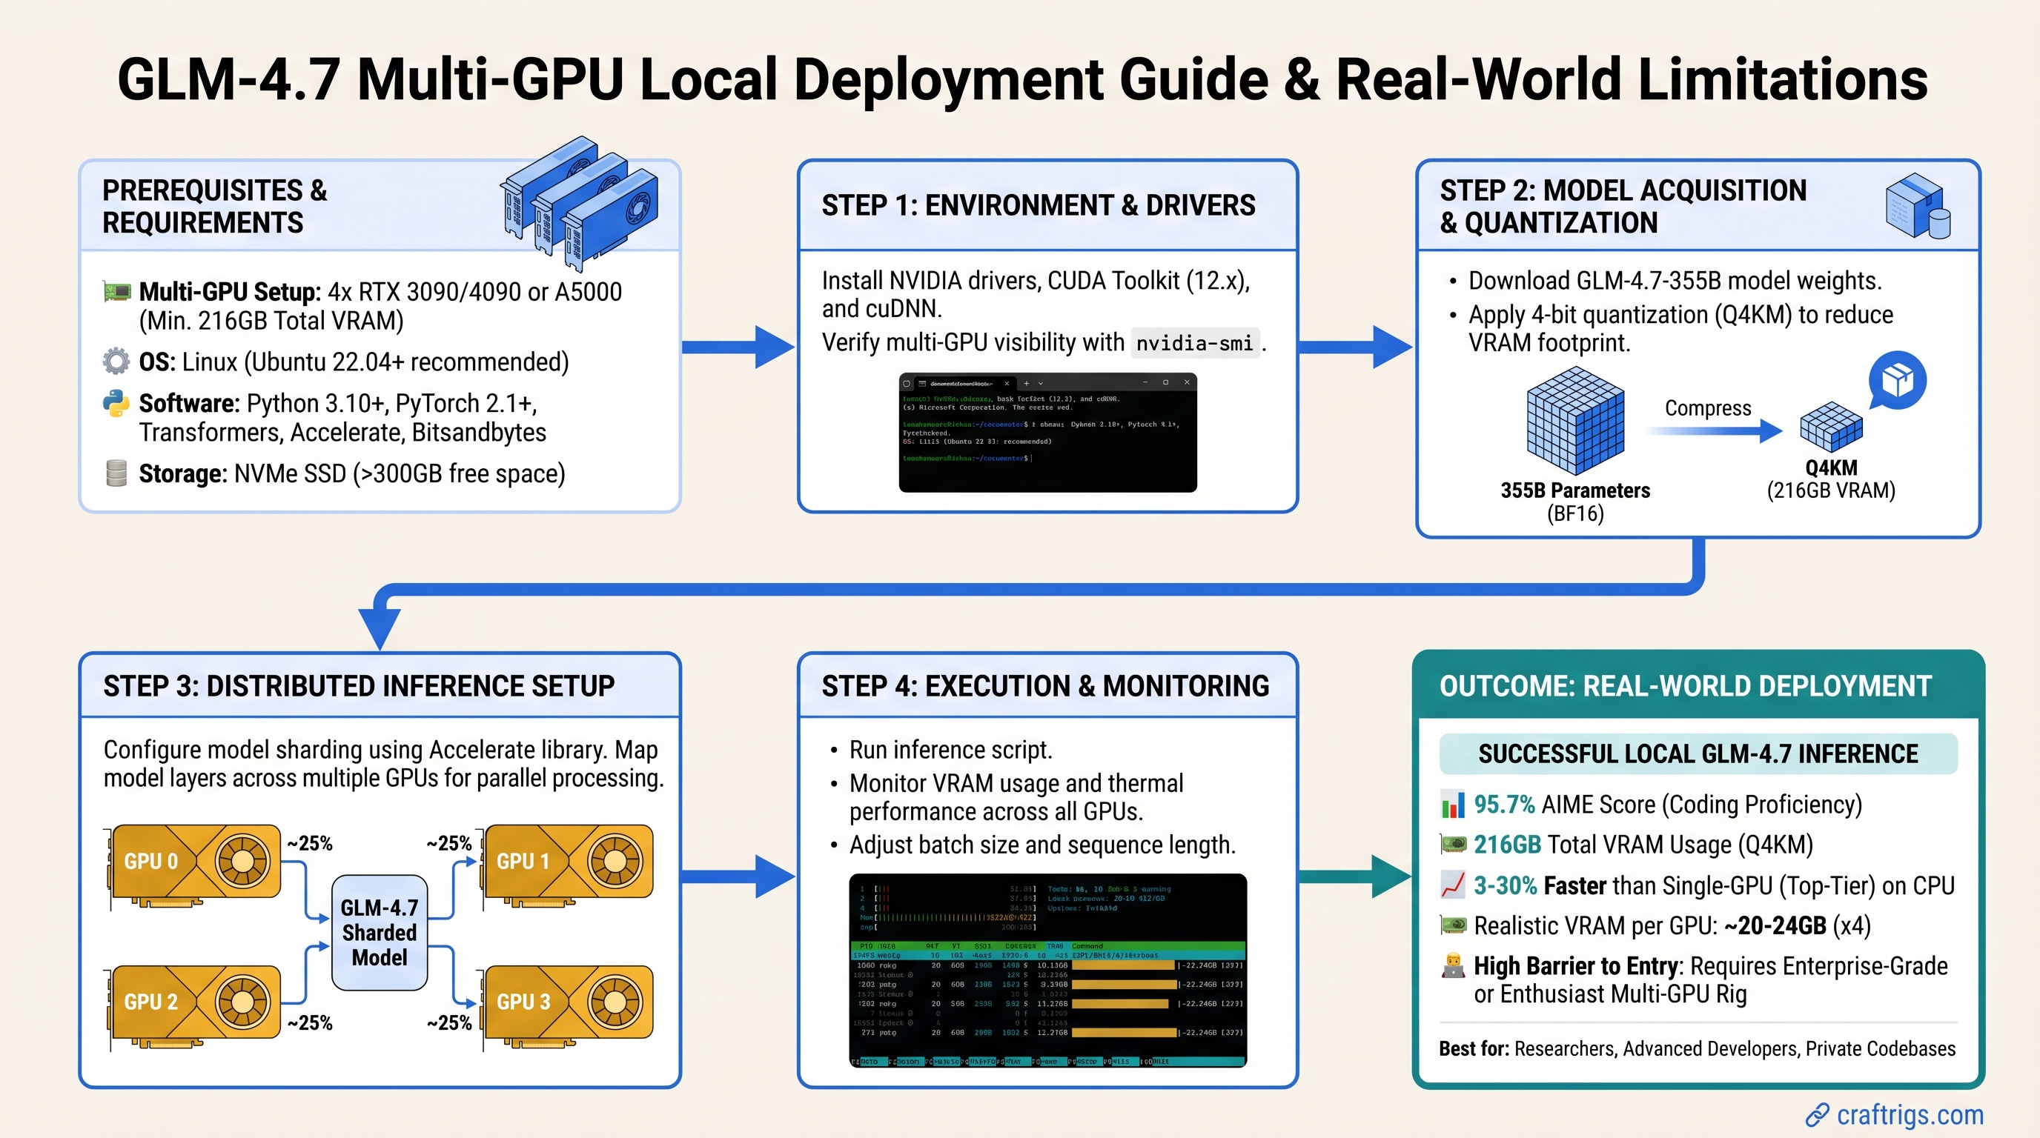Click the terminal screenshot in Step 1
This screenshot has height=1138, width=2040.
[x=1047, y=432]
